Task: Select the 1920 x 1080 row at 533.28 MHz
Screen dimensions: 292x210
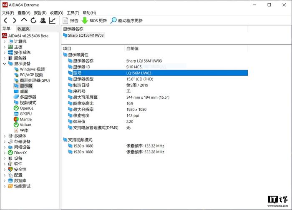Action: [x=158, y=152]
